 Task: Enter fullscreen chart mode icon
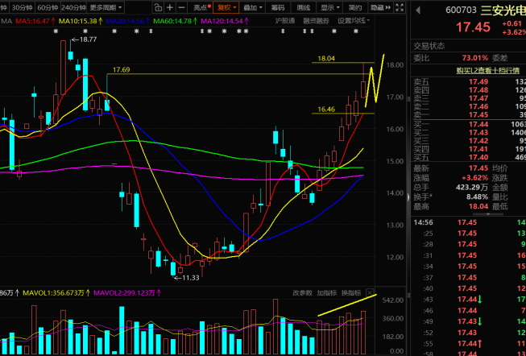[400, 7]
